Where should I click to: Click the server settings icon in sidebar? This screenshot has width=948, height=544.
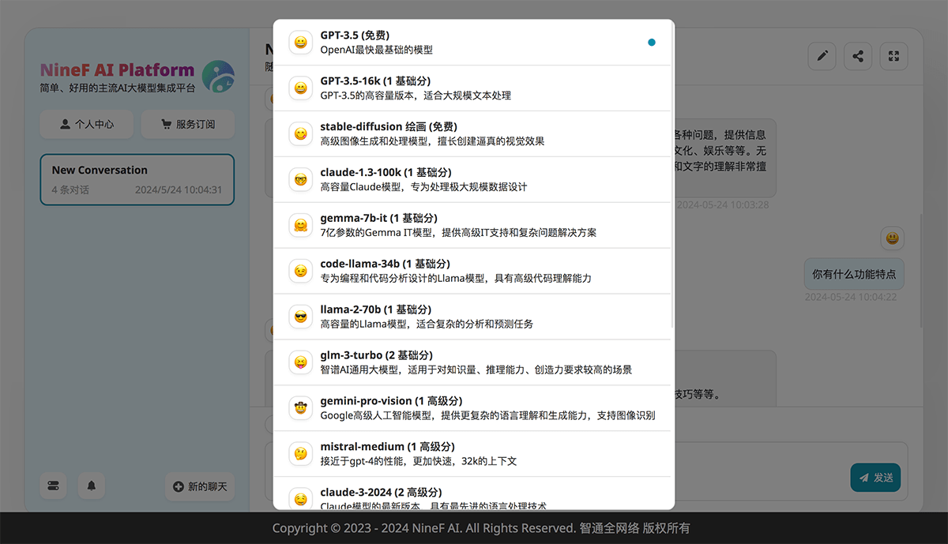coord(54,486)
